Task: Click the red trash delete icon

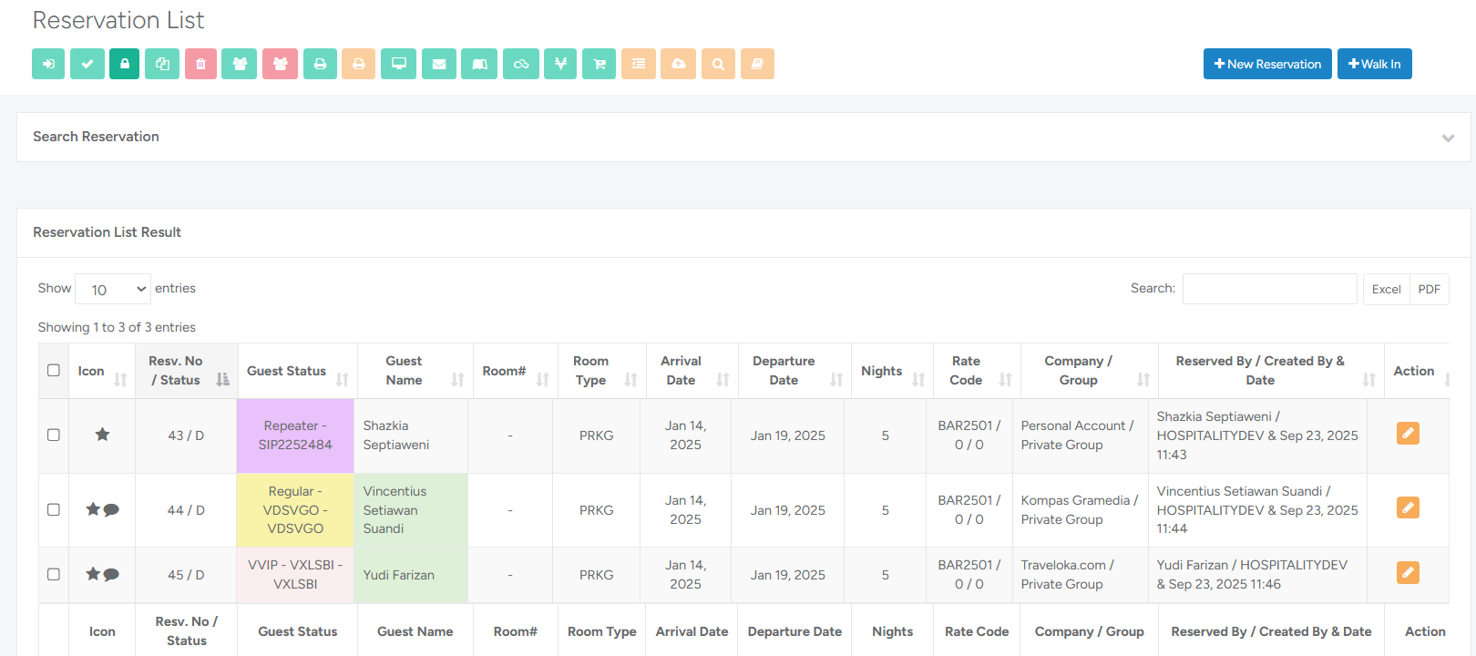Action: pyautogui.click(x=200, y=64)
